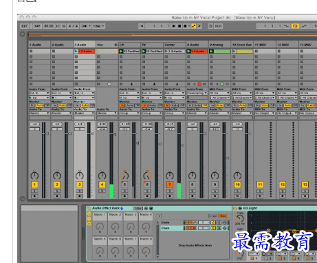The width and height of the screenshot is (317, 263).
Task: Click the Chain button in rack
Action: point(212,216)
